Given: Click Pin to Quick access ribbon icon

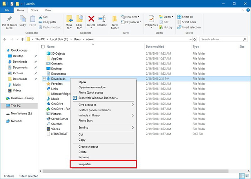Looking at the screenshot, I should pos(9,19).
